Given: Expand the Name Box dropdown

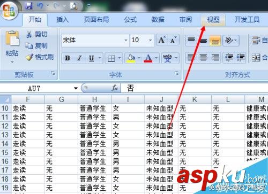Looking at the screenshot, I should tap(76, 88).
